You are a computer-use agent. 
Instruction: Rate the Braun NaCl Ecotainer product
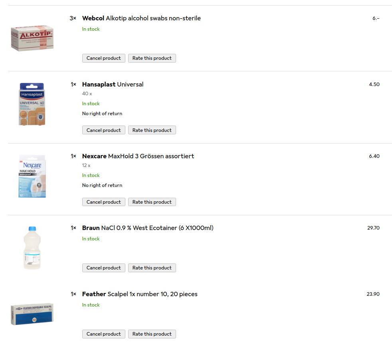(x=152, y=268)
